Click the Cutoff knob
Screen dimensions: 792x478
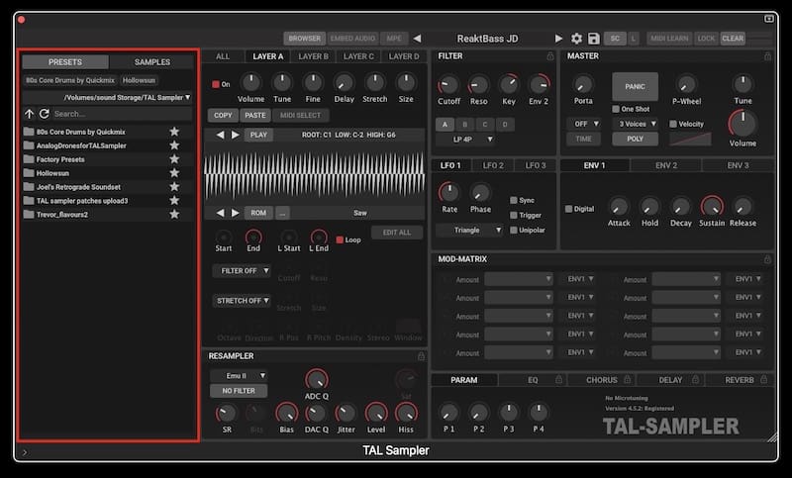point(448,85)
